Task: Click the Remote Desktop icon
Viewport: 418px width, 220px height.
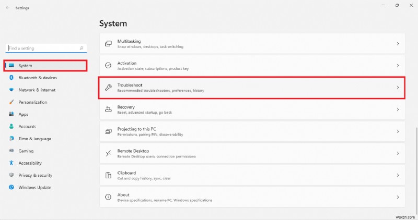Action: click(x=108, y=153)
